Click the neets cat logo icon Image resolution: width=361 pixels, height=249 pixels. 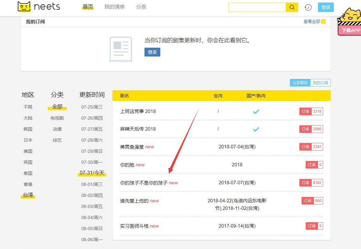coord(24,7)
